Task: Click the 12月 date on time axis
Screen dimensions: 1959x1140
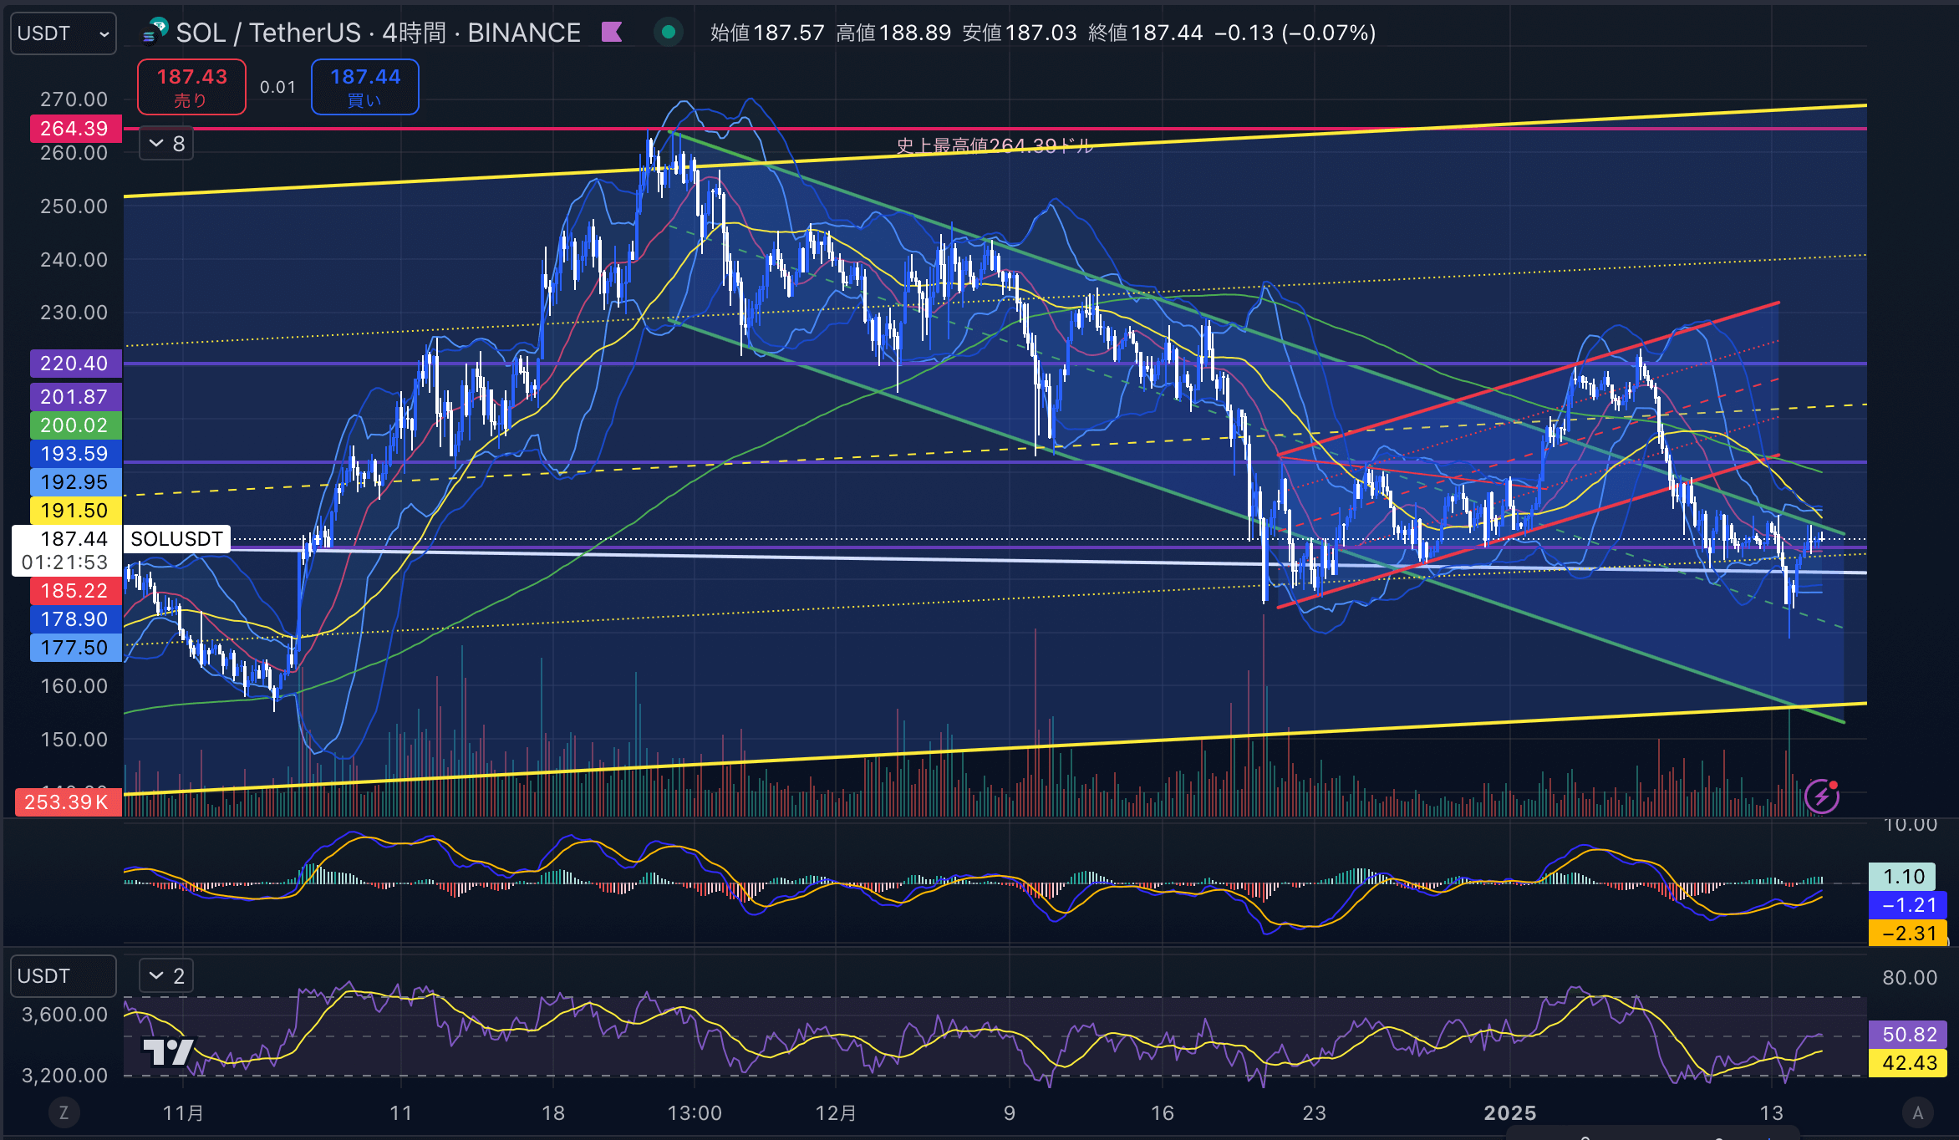Action: [836, 1113]
